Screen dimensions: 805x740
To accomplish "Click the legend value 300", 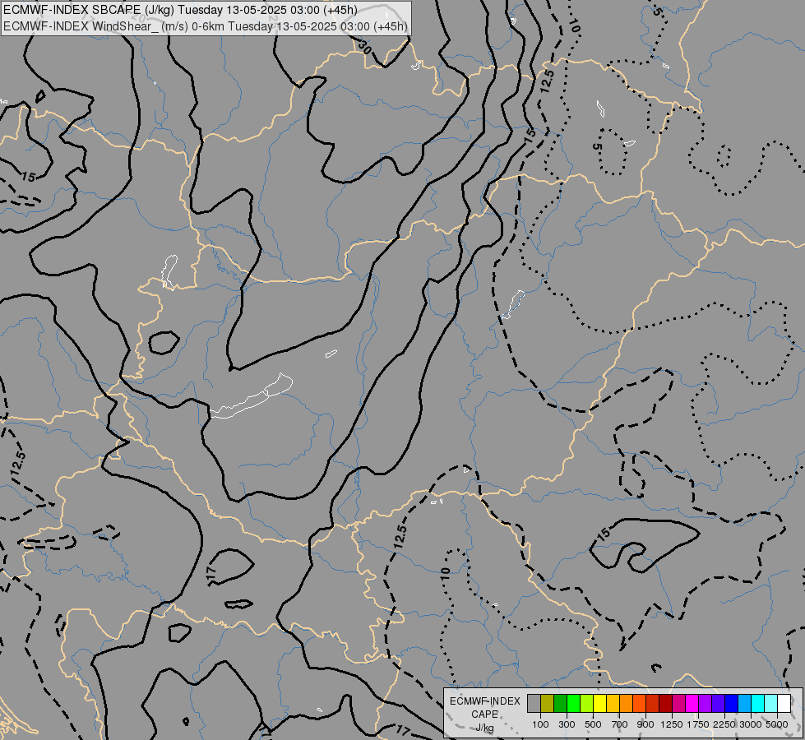I will pyautogui.click(x=567, y=724).
